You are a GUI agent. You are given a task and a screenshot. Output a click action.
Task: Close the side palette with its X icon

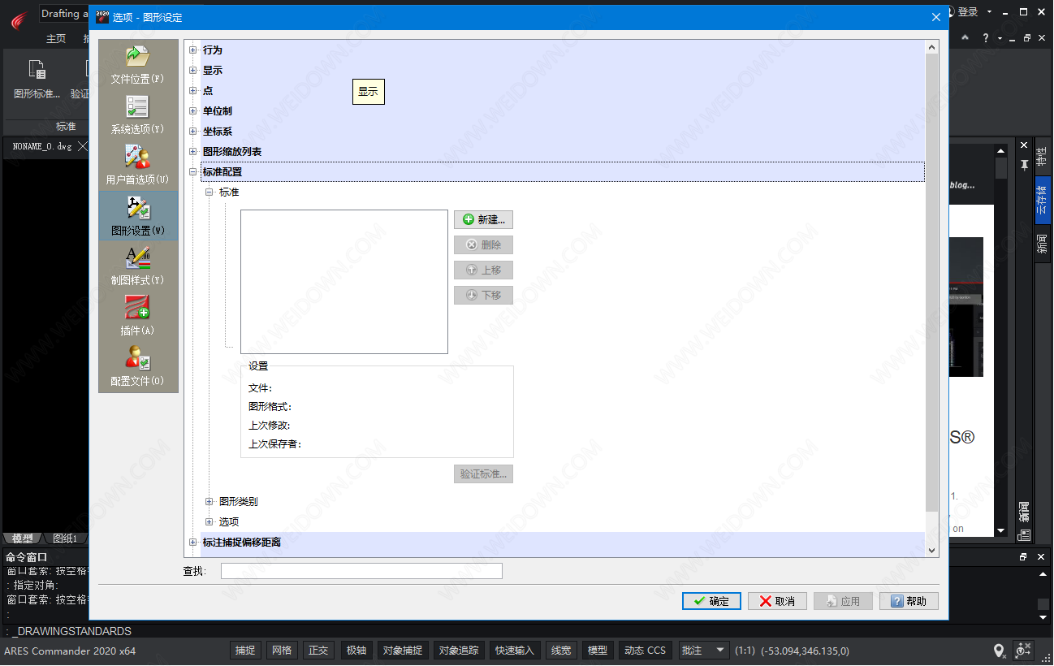tap(1024, 146)
